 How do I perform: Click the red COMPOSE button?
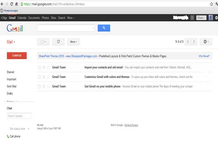pos(17,55)
